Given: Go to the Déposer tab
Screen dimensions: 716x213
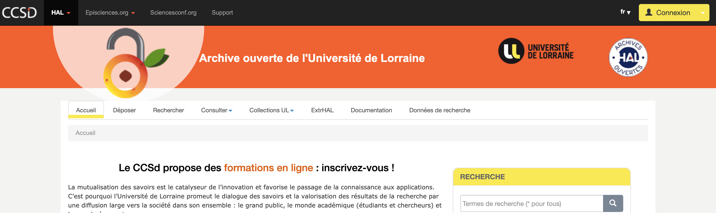Looking at the screenshot, I should (x=124, y=110).
